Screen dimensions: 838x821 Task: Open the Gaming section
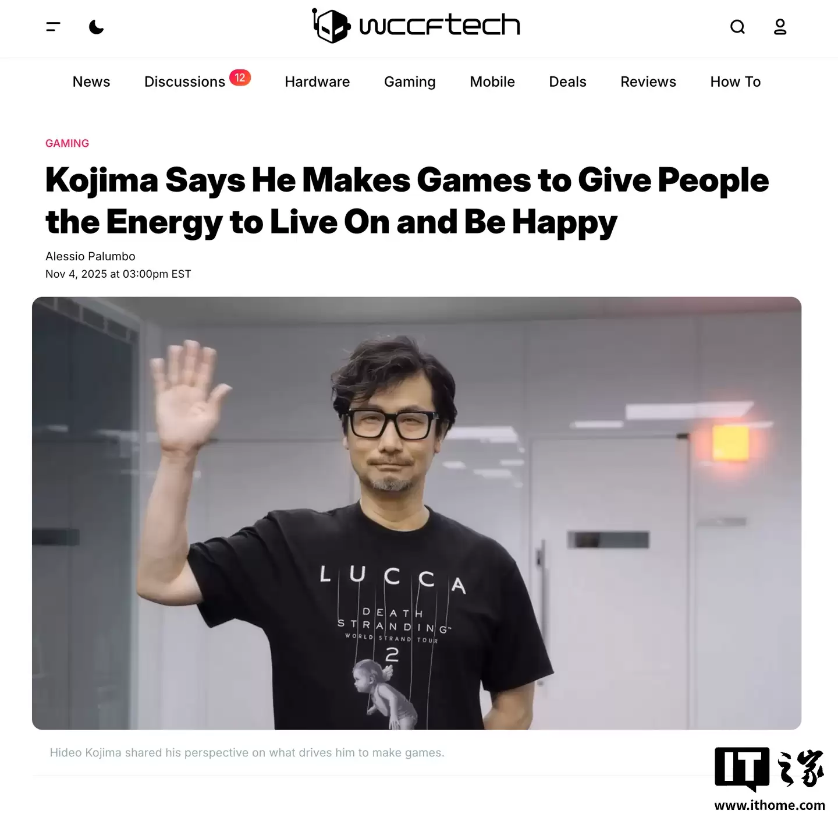(410, 82)
